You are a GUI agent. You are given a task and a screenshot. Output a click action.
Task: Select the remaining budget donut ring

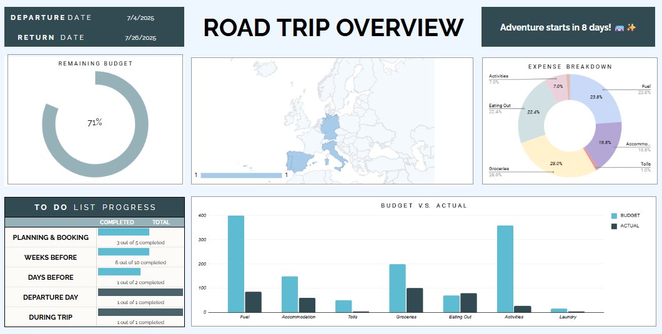tap(142, 124)
